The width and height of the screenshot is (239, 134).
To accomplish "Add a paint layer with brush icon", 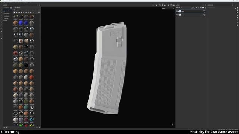I will coord(196,7).
